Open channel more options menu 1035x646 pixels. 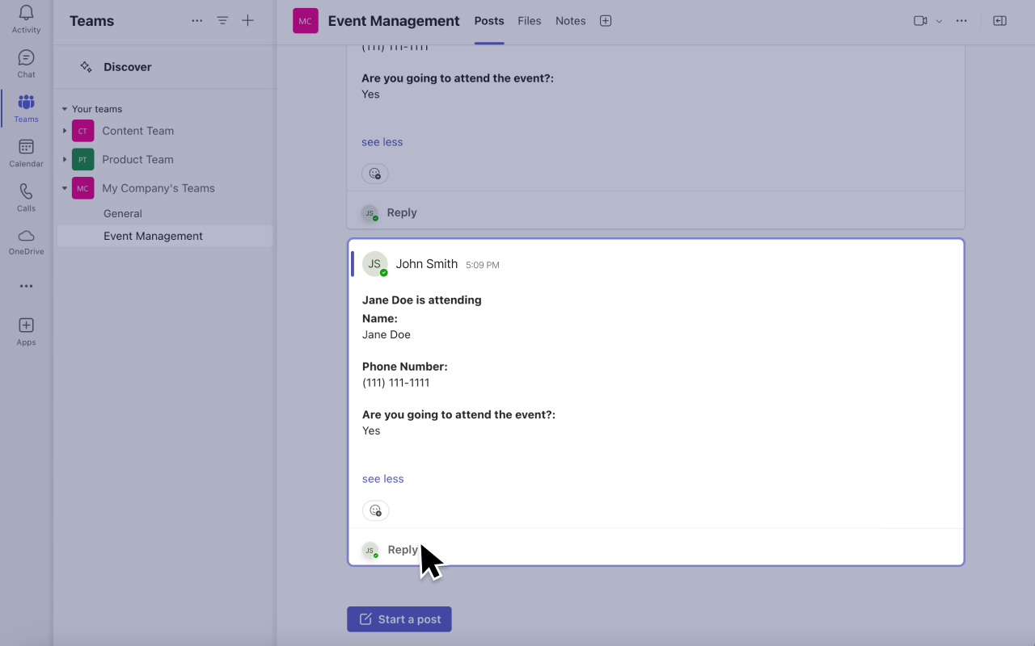pyautogui.click(x=961, y=20)
